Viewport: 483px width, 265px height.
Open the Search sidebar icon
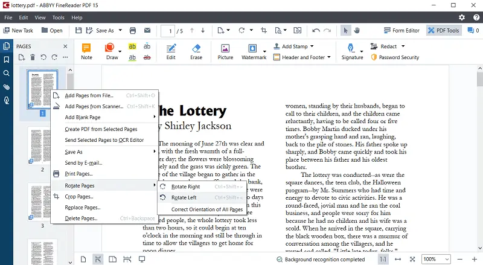coord(7,73)
